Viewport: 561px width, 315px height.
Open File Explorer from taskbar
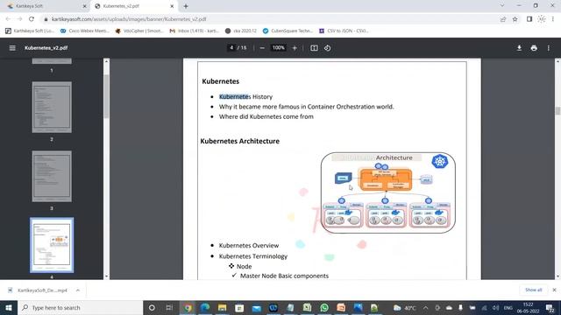(x=222, y=308)
